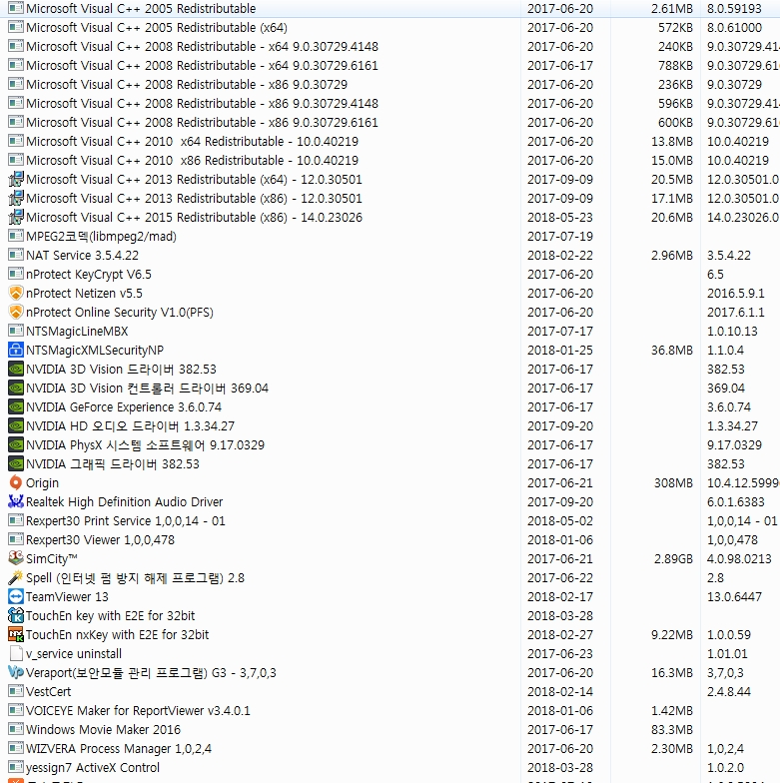Click the TouchEn nxKey with E2E icon

pos(16,635)
